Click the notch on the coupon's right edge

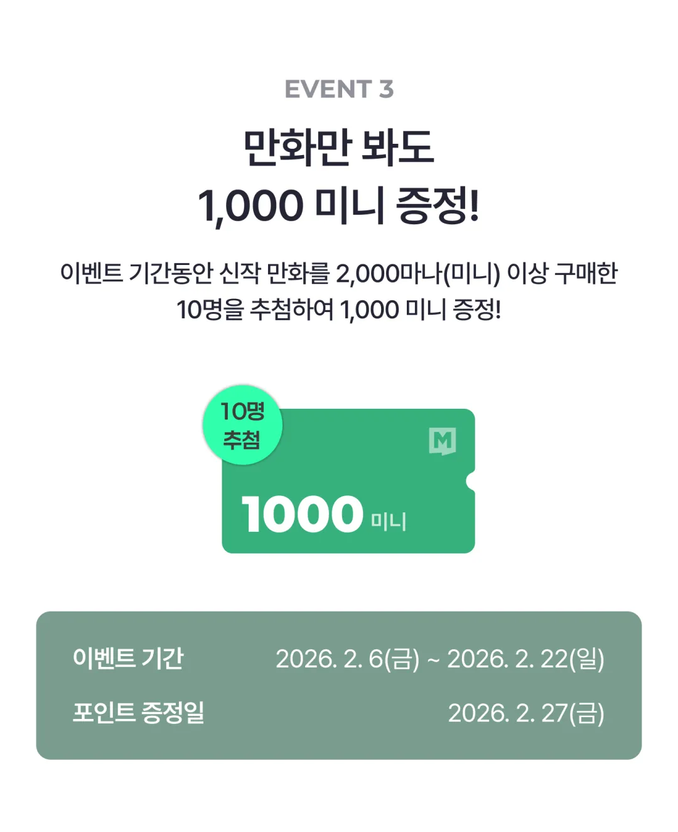[x=470, y=482]
